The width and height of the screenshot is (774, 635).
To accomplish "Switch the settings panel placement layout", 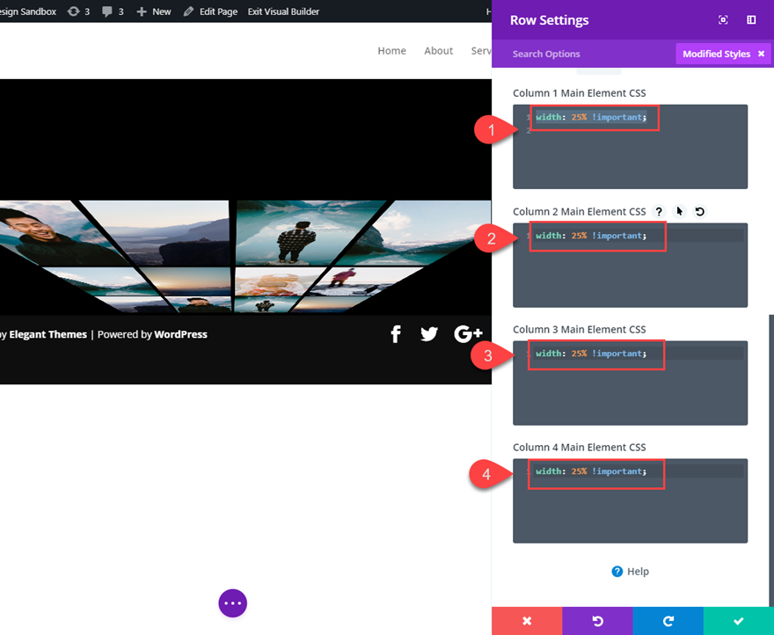I will point(751,19).
